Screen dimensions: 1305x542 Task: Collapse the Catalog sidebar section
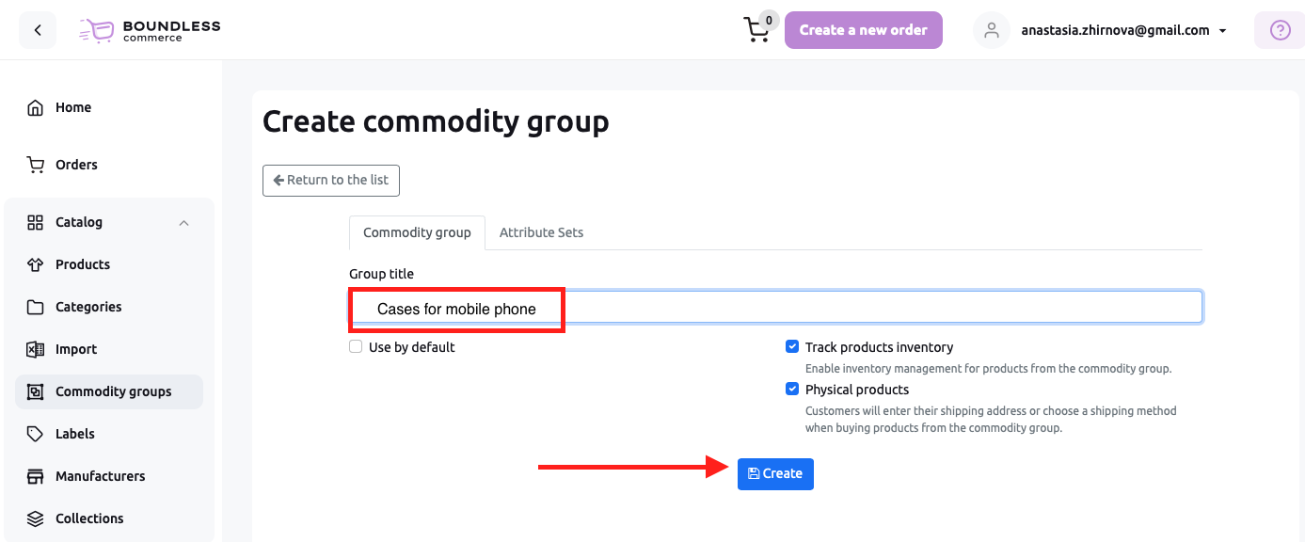click(x=184, y=223)
